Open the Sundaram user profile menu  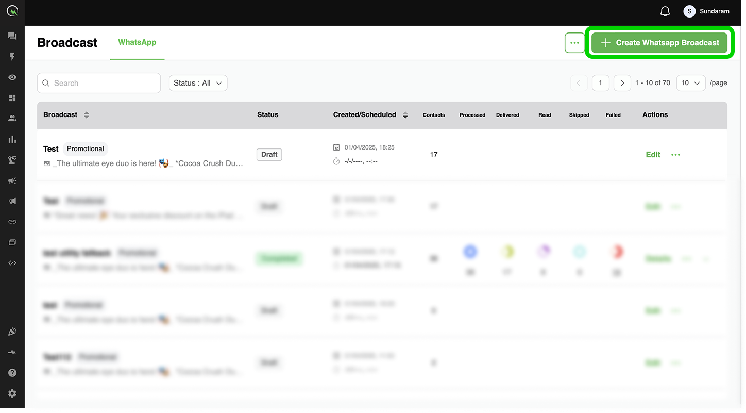[706, 11]
